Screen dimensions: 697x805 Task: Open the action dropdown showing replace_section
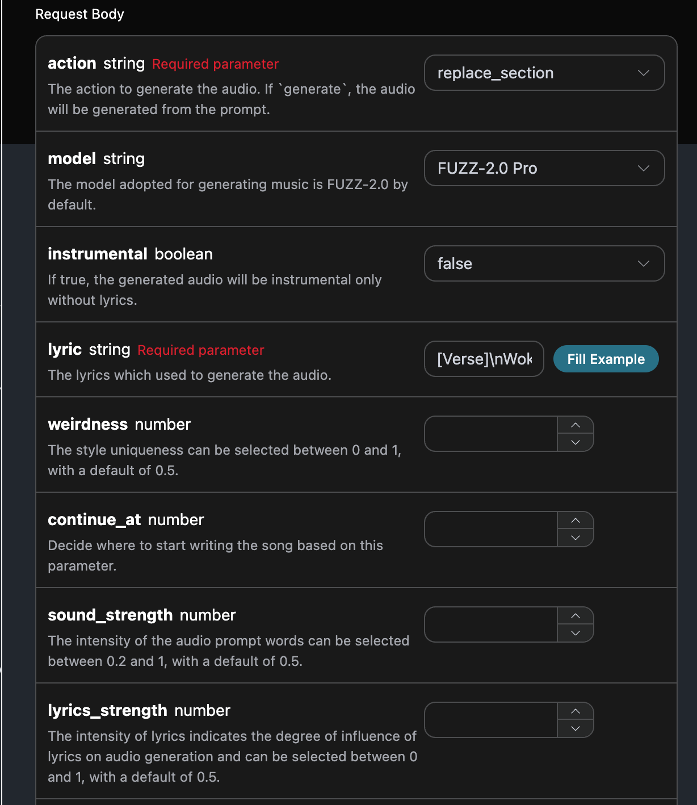[544, 73]
